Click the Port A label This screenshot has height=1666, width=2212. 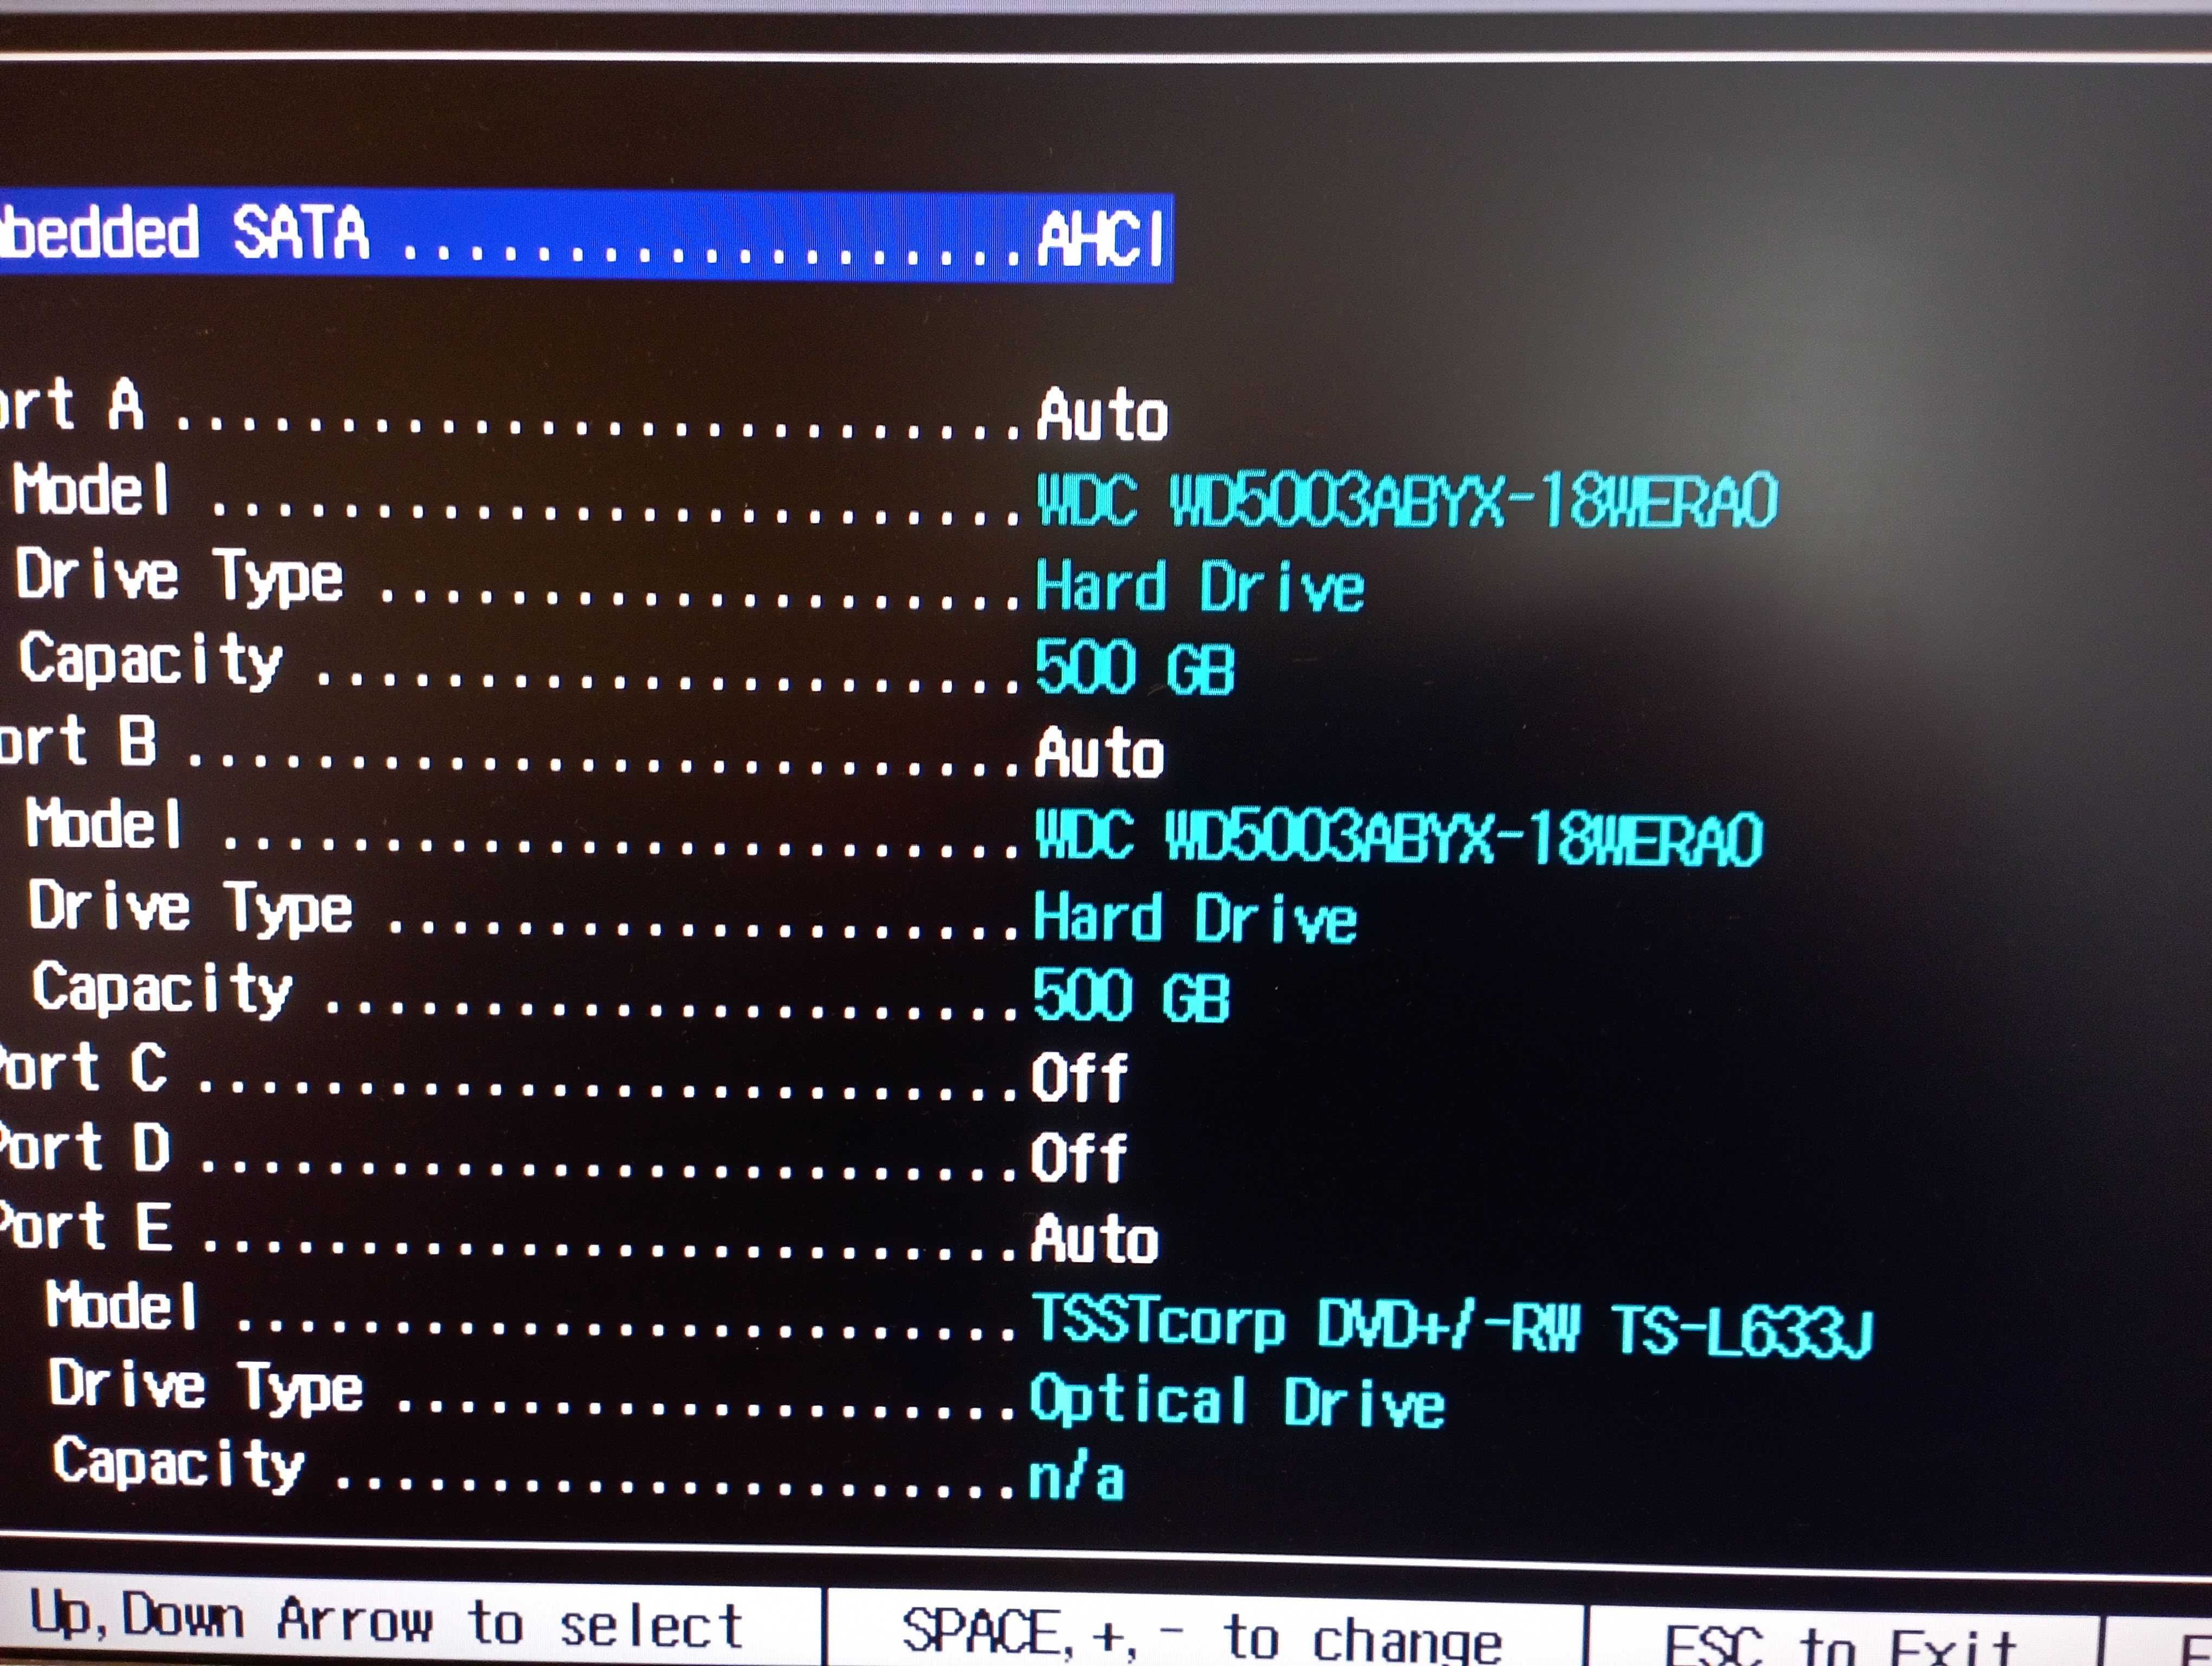click(72, 405)
